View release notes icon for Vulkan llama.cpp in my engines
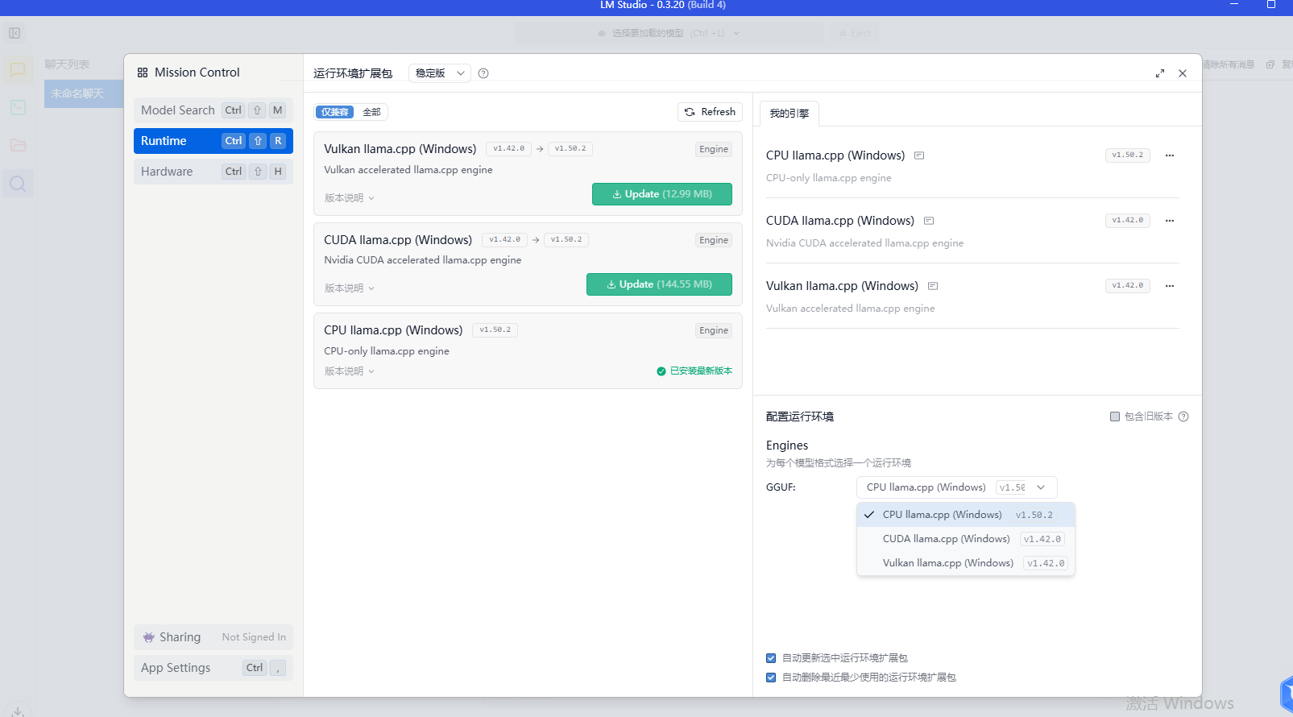 (933, 286)
